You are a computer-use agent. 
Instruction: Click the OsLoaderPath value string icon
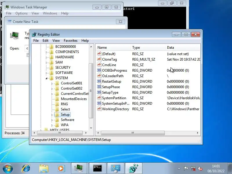[x=99, y=76]
